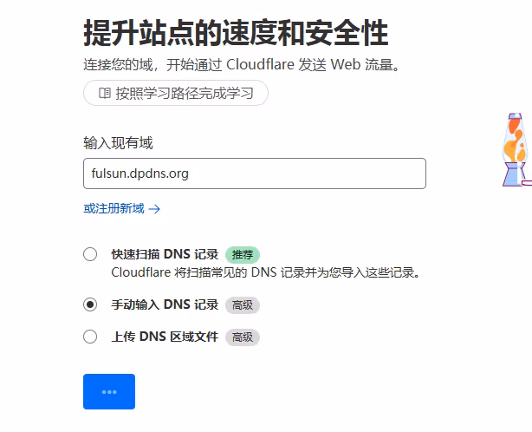This screenshot has height=432, width=532.
Task: Click the 快速扫描 DNS 记录 label text
Action: click(165, 254)
